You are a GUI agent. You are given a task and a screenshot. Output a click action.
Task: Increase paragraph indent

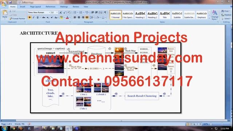pos(96,12)
